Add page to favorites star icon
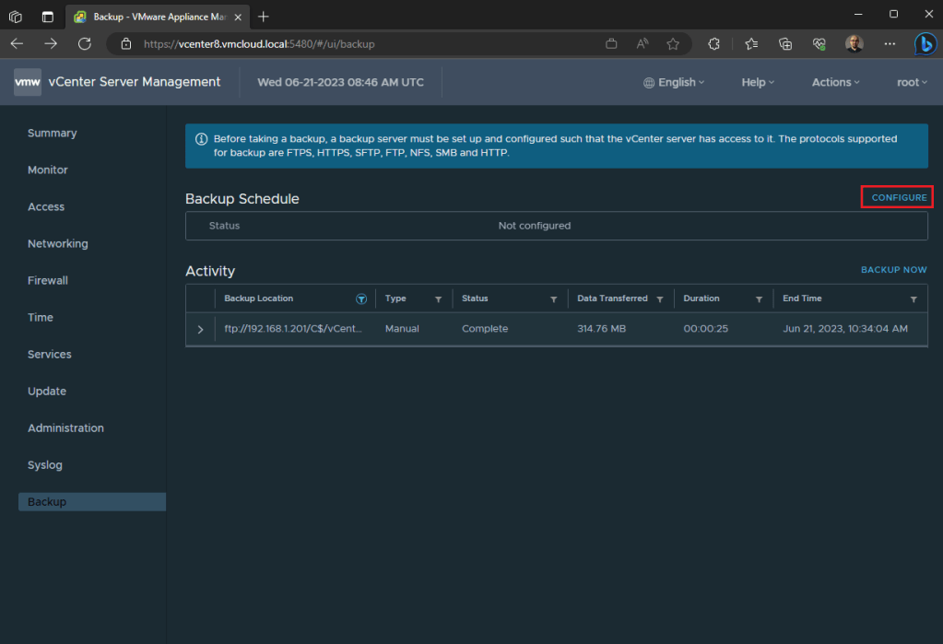The height and width of the screenshot is (644, 943). (673, 43)
